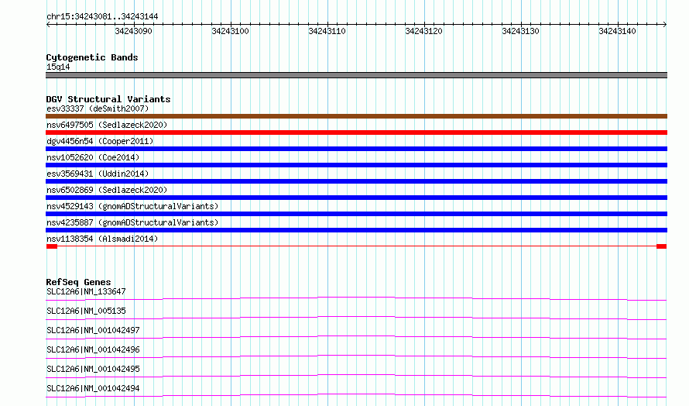Select transcript SLC12A6|NM_005135
689x406 pixels.
click(86, 311)
